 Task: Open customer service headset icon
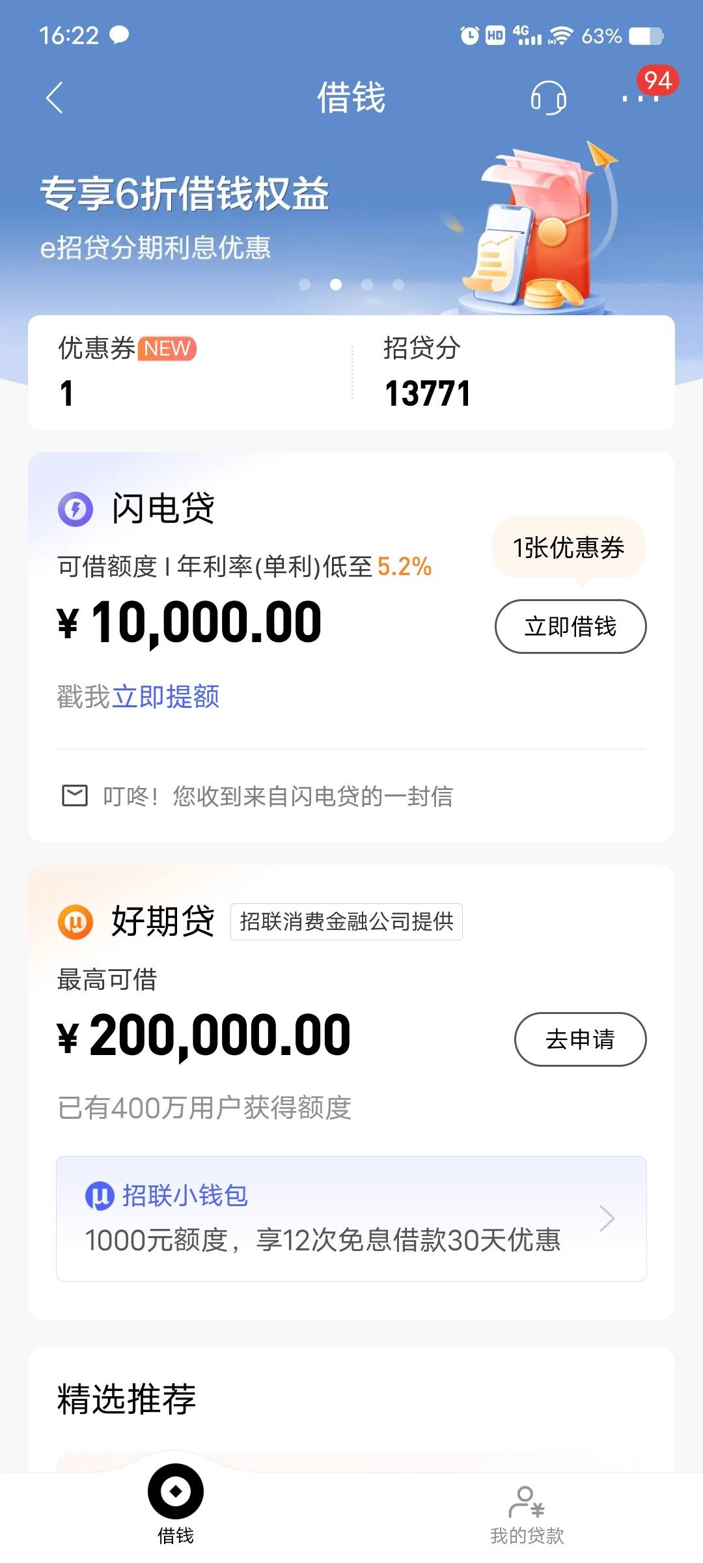(x=548, y=98)
